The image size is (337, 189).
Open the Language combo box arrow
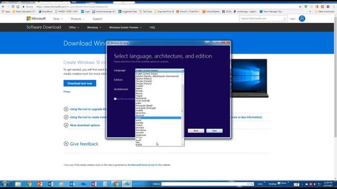point(183,70)
